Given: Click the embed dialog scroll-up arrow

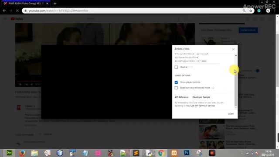Looking at the screenshot, I should click(236, 55).
